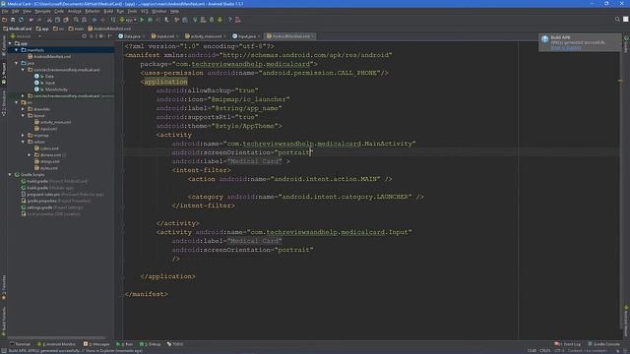This screenshot has width=630, height=354.
Task: Collapse the layout folder node
Action: pos(23,116)
